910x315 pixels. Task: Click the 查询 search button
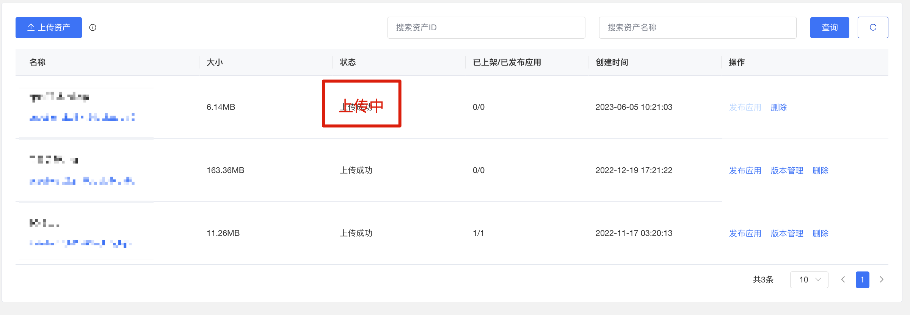tap(830, 27)
